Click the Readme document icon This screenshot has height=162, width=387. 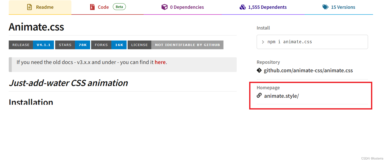[x=29, y=7]
